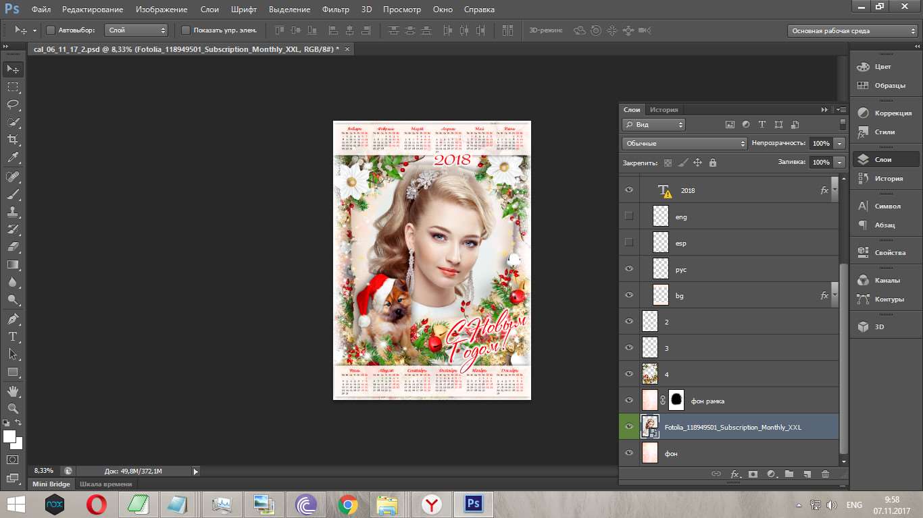Enable Показать упр. элем. checkbox
The width and height of the screenshot is (923, 518).
186,30
